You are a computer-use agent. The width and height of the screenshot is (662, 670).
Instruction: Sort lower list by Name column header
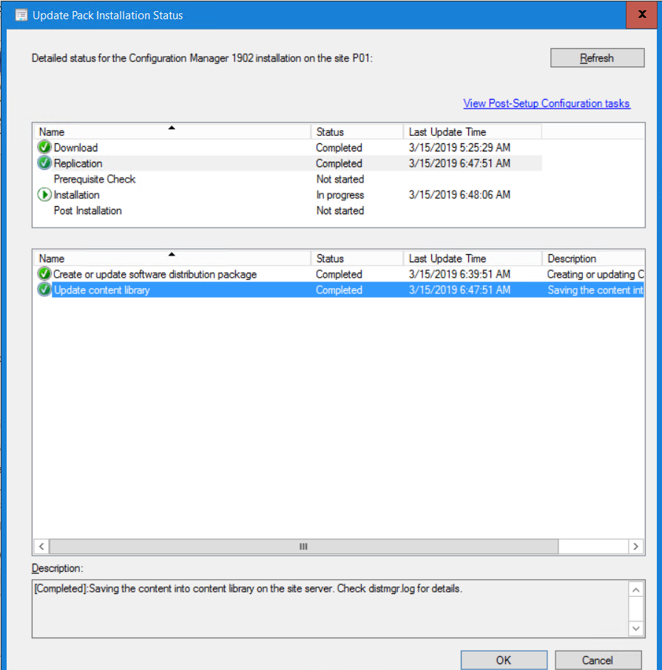click(172, 258)
